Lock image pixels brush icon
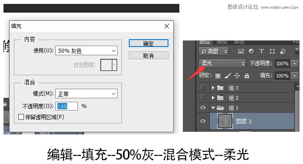This screenshot has width=303, height=164. 228,76
